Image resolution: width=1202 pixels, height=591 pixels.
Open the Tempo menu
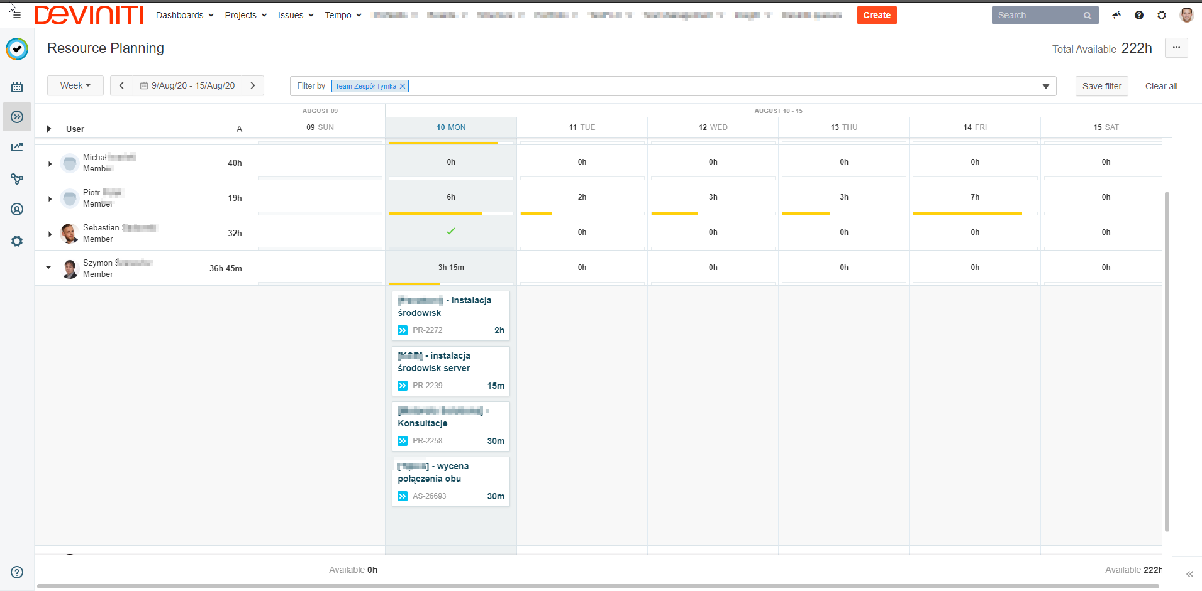coord(343,15)
